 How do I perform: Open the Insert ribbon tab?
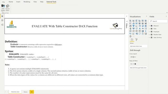click(18, 2)
